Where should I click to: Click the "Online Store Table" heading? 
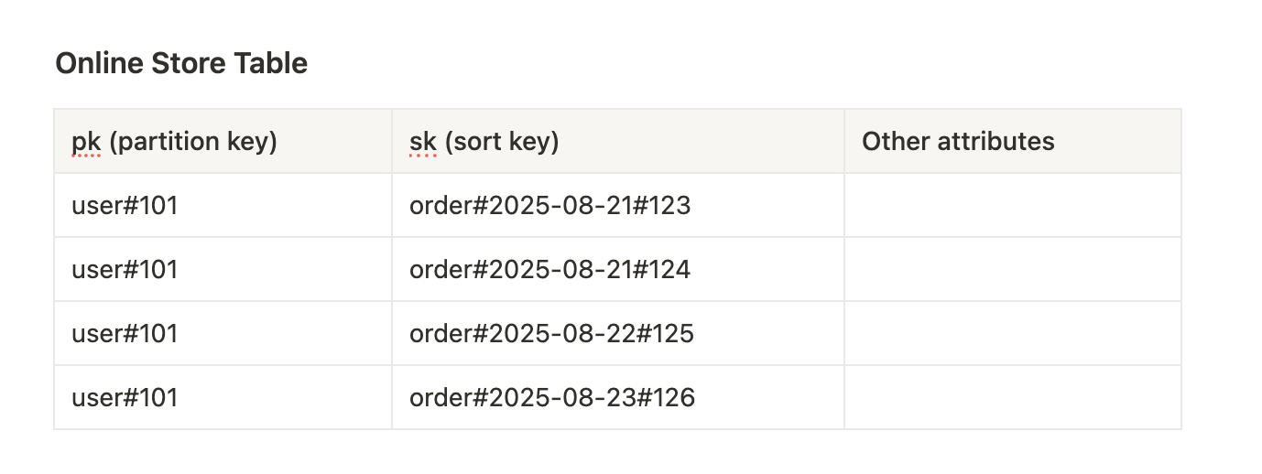coord(181,63)
